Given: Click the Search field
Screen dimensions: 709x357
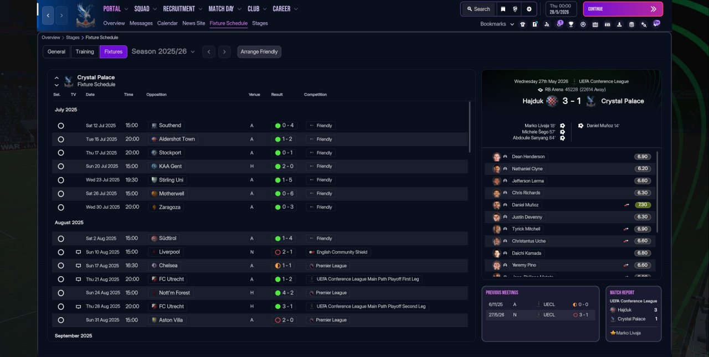Looking at the screenshot, I should click(478, 9).
